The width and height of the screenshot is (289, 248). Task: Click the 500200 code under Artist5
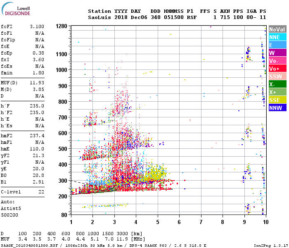(9, 215)
